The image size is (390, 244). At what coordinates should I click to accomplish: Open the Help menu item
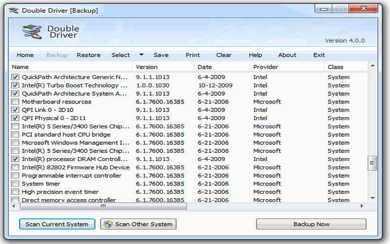[255, 55]
